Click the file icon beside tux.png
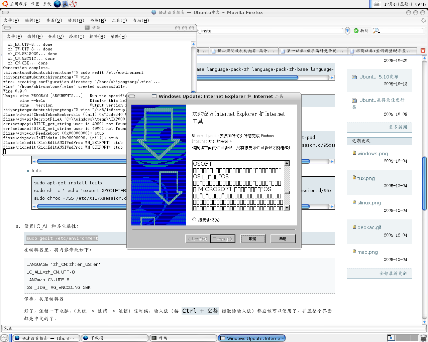 pos(354,178)
